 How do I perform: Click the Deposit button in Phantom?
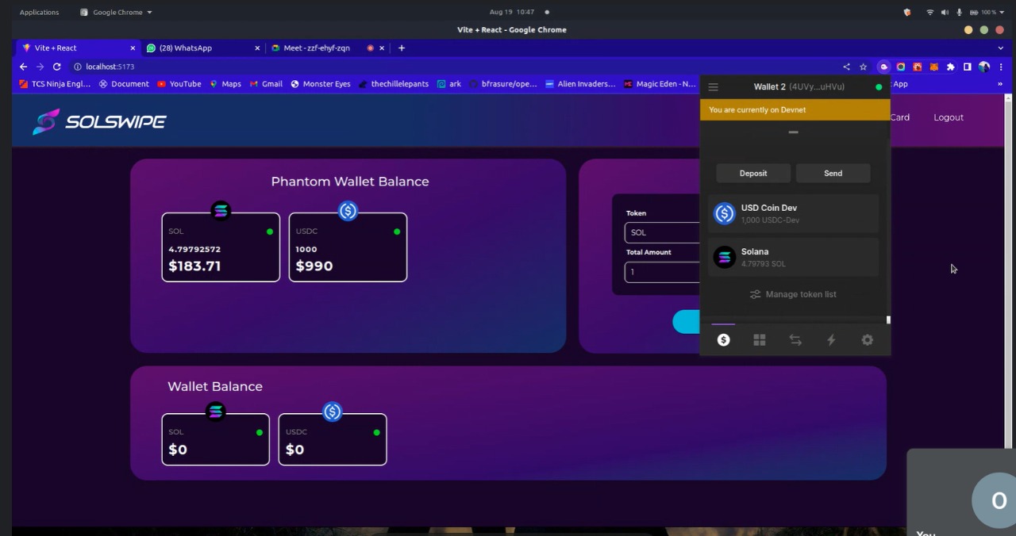point(752,174)
